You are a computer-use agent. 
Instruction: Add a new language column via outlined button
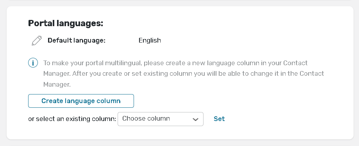[81, 101]
